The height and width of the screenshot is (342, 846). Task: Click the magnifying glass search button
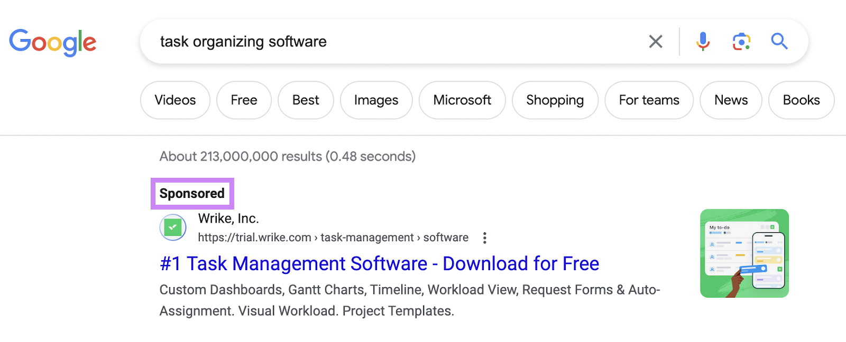click(779, 41)
